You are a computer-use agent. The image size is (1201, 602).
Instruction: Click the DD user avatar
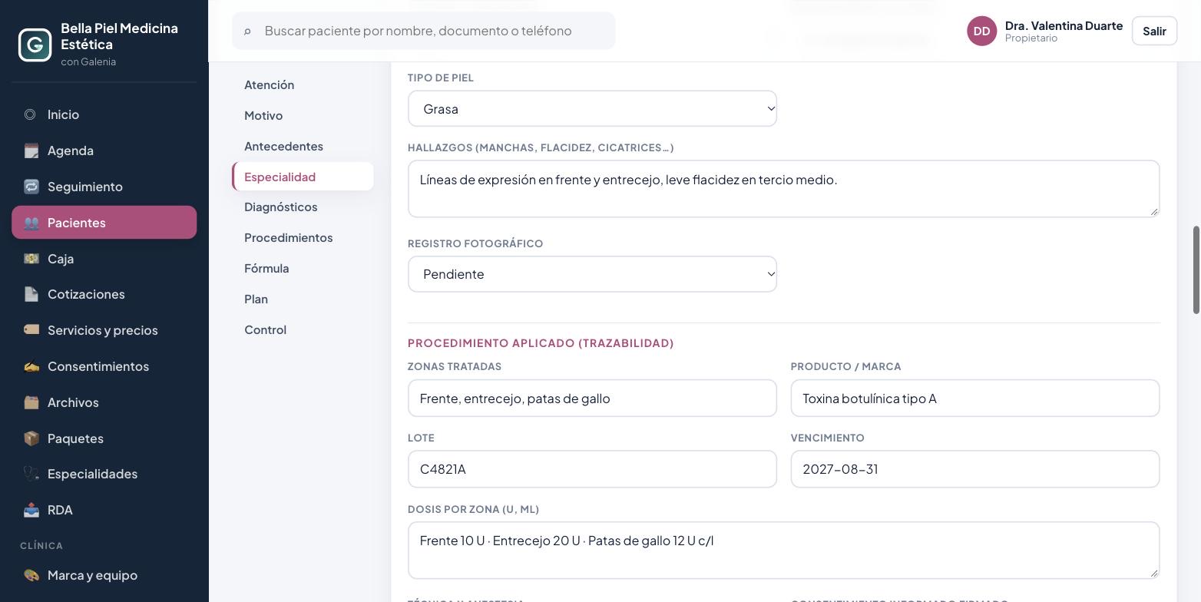(981, 31)
